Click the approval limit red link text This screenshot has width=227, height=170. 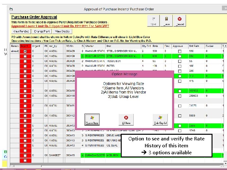60,26
